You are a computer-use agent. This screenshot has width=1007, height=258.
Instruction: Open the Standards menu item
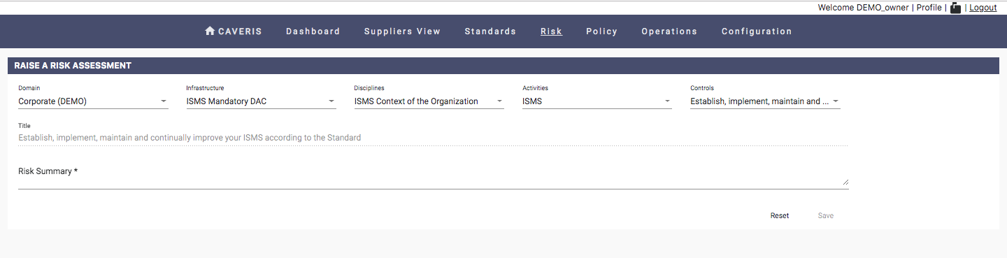pos(490,31)
